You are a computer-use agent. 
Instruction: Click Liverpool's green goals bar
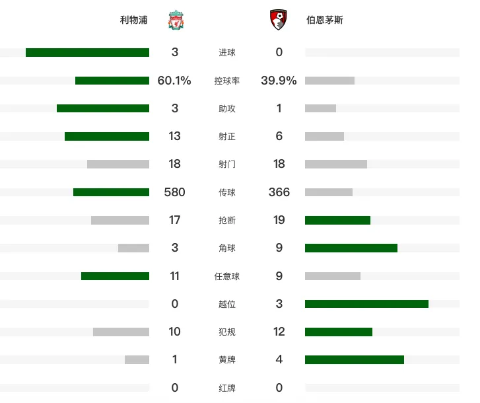pyautogui.click(x=87, y=52)
